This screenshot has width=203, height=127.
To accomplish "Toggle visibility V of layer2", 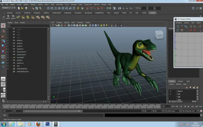I will 170,91.
